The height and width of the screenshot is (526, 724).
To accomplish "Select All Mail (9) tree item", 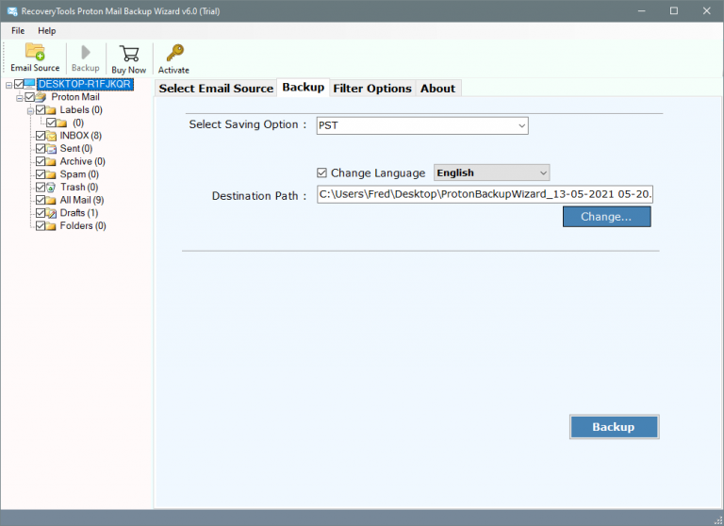I will [82, 201].
